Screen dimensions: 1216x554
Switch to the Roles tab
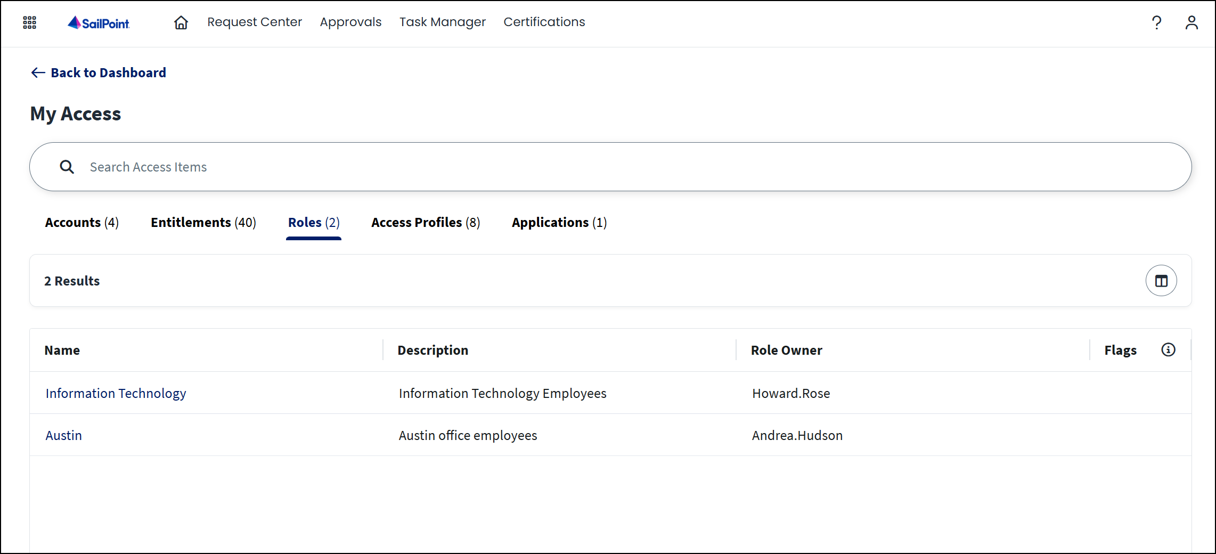[x=313, y=222]
